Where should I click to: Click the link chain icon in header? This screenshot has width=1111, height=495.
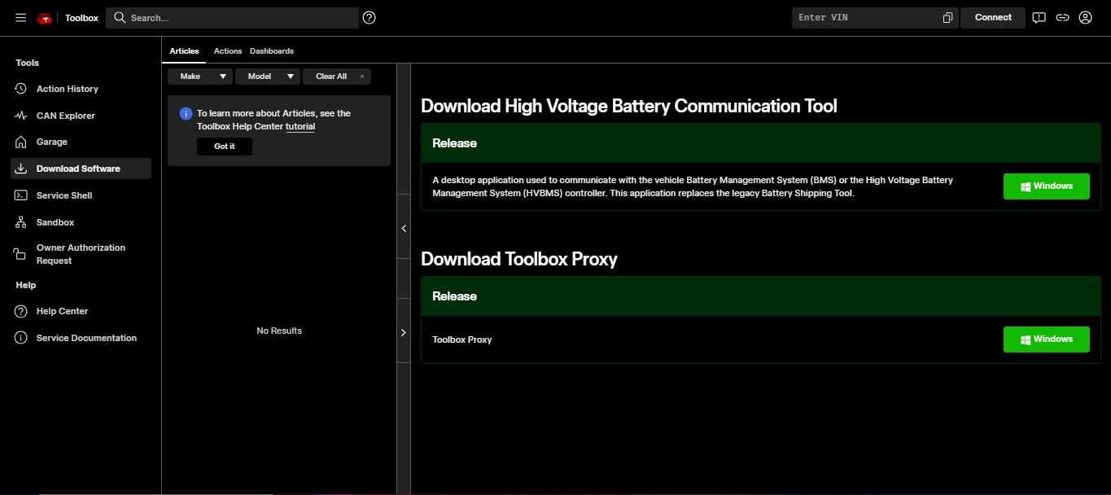(1062, 17)
